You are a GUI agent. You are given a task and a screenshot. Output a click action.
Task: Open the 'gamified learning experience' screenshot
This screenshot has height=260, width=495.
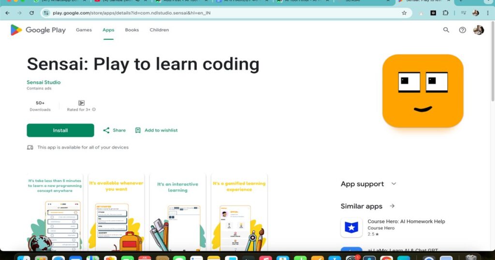click(x=239, y=212)
